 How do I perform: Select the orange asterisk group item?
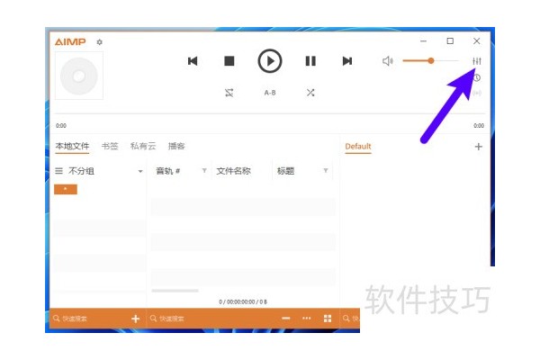[x=66, y=189]
